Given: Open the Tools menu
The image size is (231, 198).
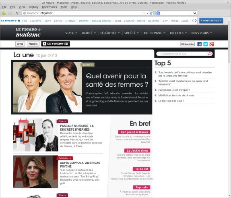Looking at the screenshot, I should (64, 7).
